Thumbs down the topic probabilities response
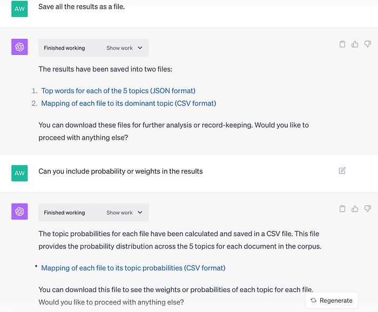Image resolution: width=378 pixels, height=312 pixels. pos(367,209)
